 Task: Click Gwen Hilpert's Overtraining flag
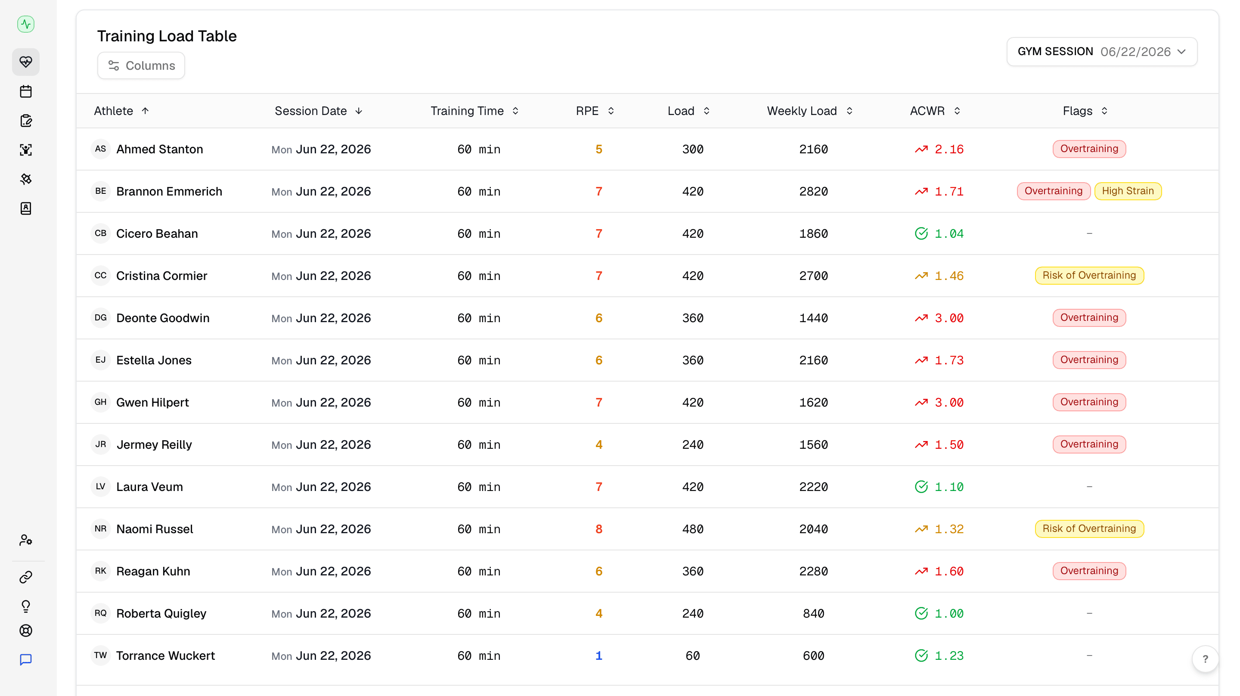1089,402
